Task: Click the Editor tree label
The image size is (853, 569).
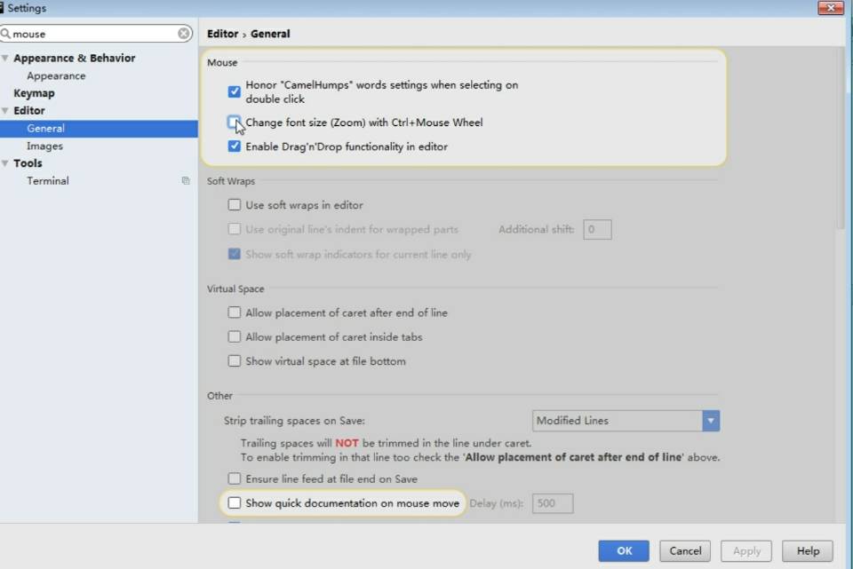Action: point(28,110)
